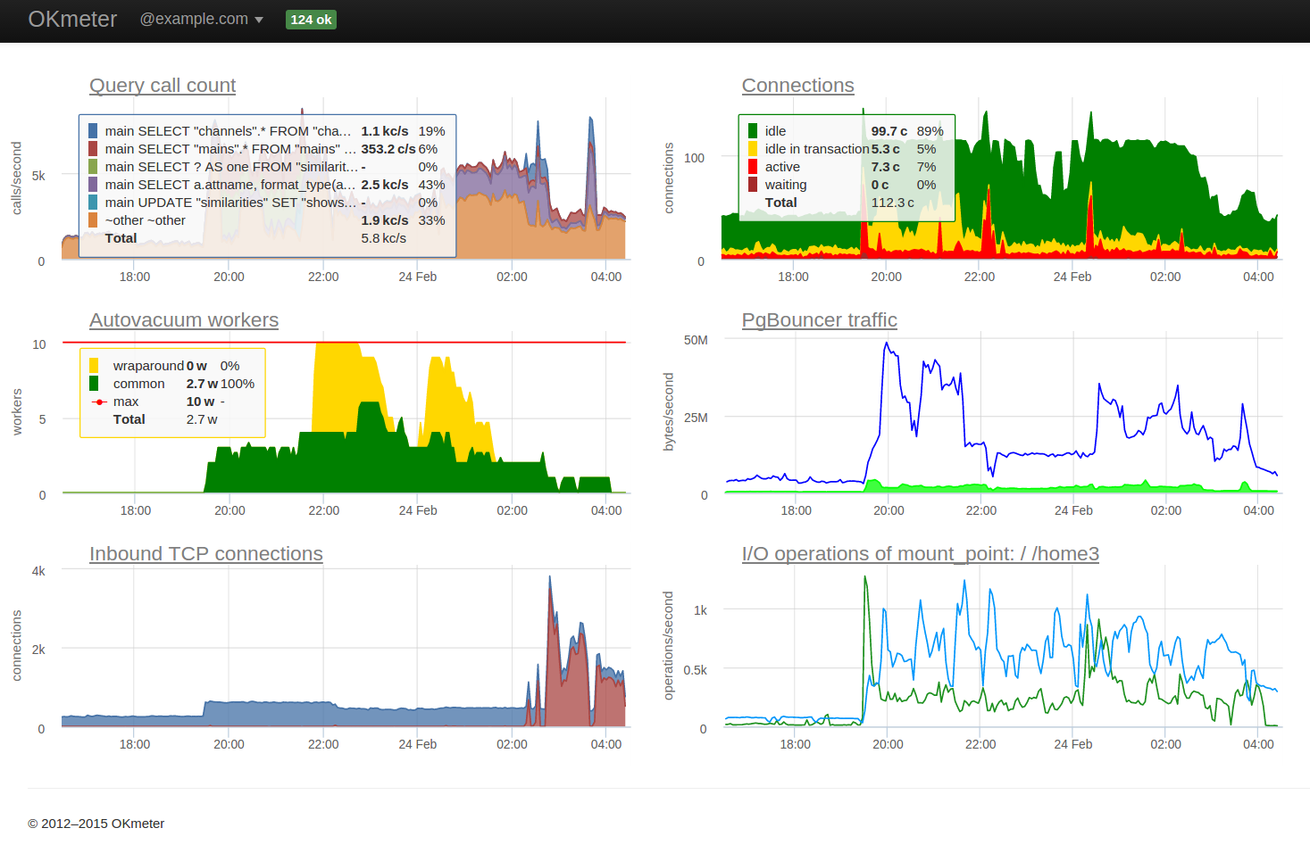Click the green idle legend swatch
This screenshot has height=853, width=1310.
[x=753, y=131]
